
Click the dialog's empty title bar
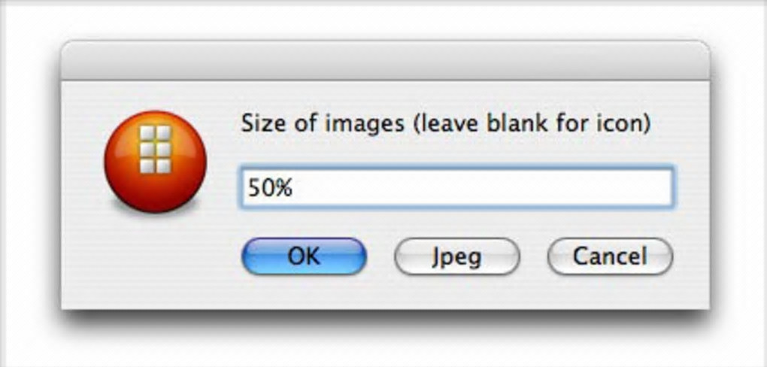(385, 62)
